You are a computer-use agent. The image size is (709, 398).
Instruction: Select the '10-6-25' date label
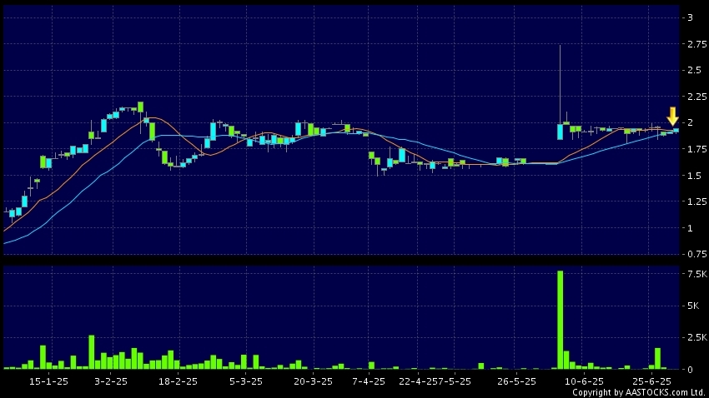point(584,381)
